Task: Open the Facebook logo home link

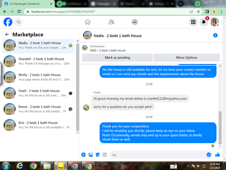Action: (8, 22)
